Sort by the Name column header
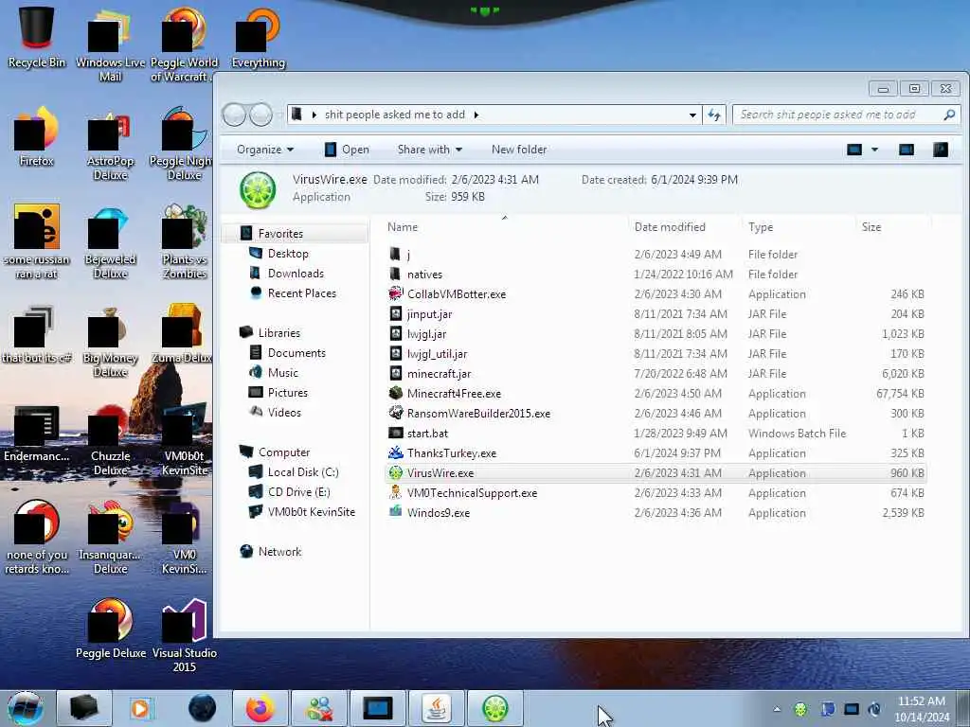Screen dimensions: 970x727 [x=505, y=227]
